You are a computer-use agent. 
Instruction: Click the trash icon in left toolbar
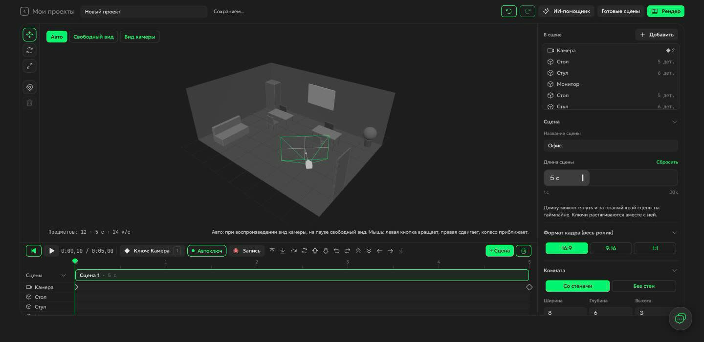(29, 103)
